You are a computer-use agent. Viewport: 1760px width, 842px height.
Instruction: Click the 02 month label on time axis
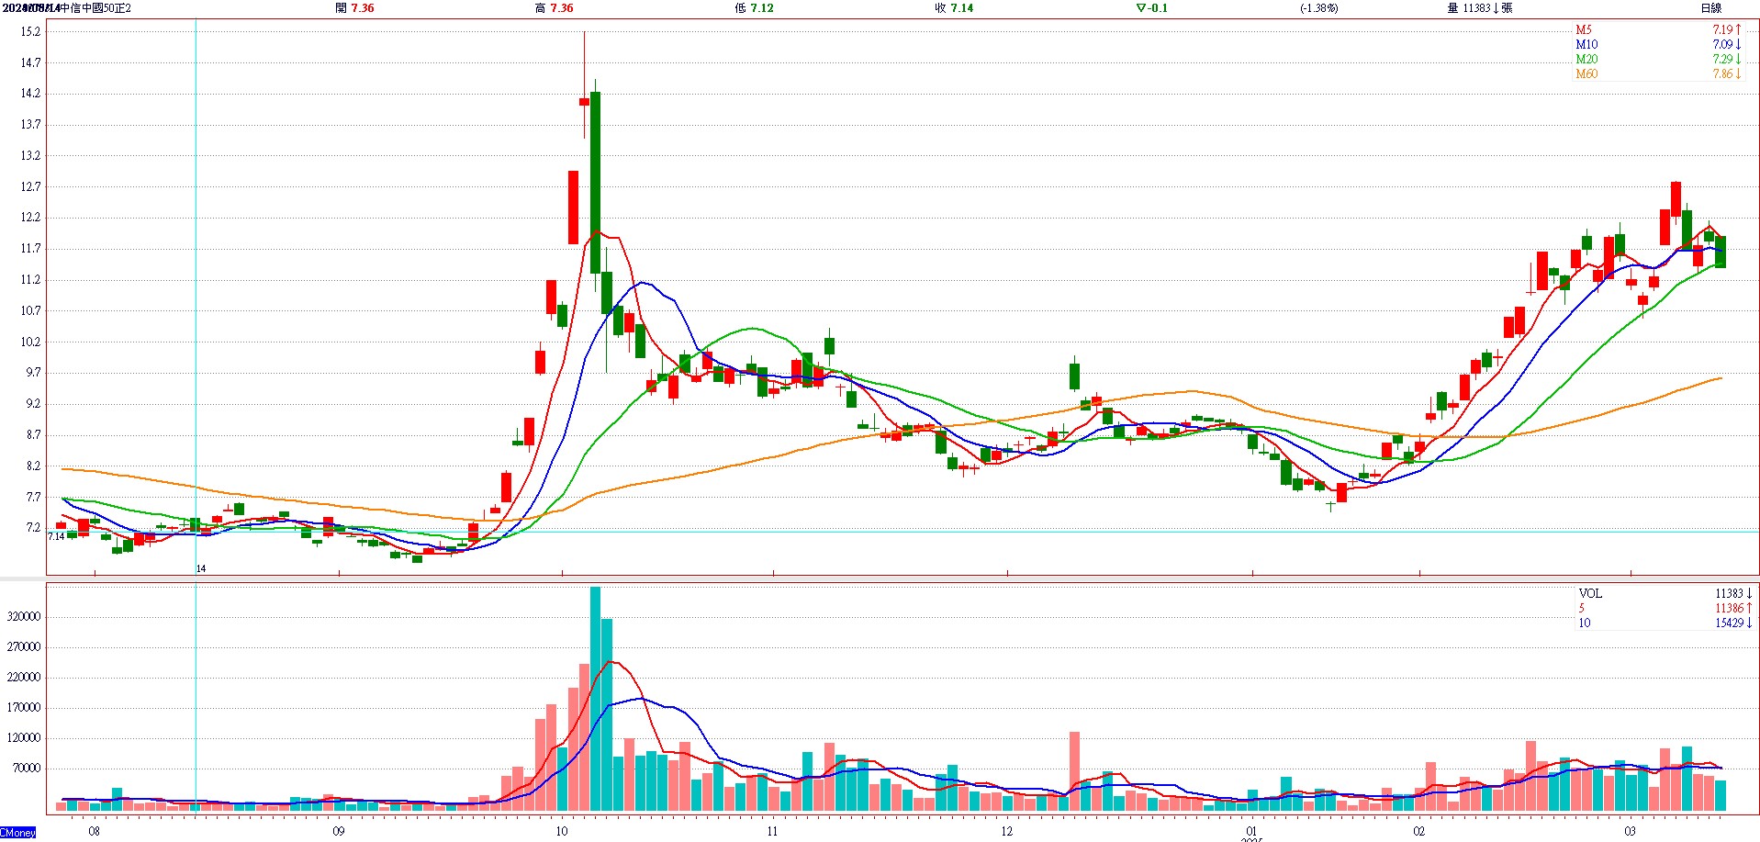(x=1419, y=832)
